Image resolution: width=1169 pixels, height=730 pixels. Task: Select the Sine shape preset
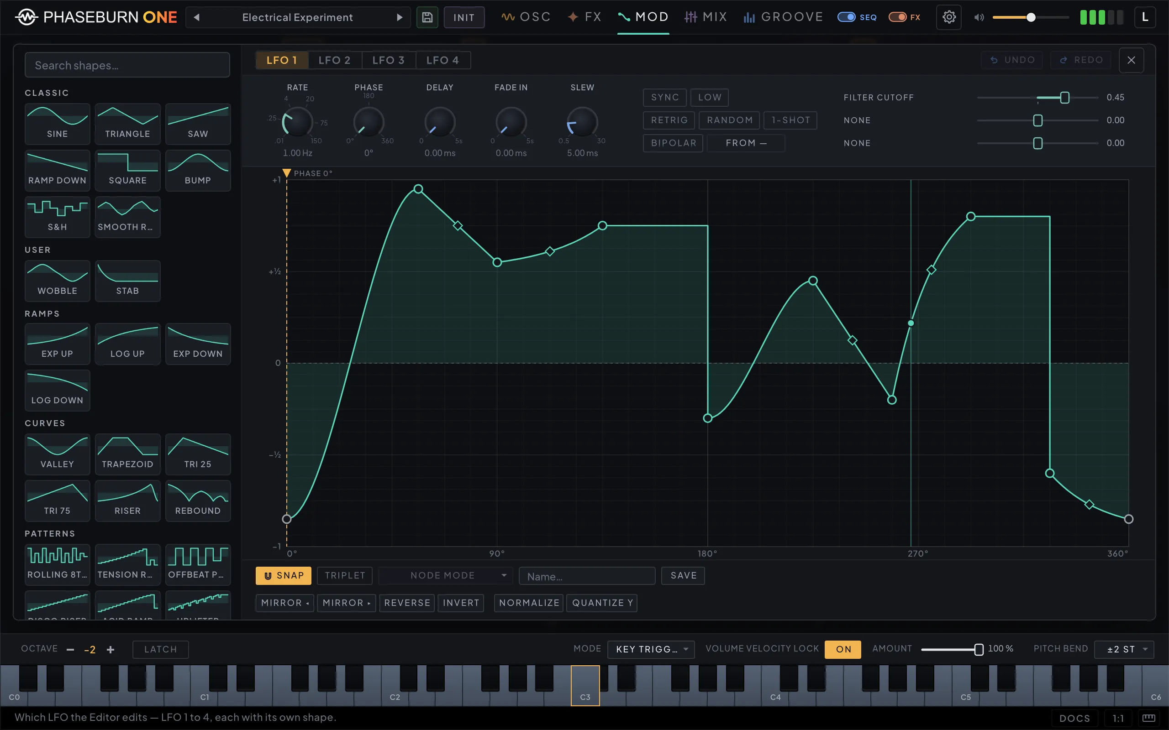tap(57, 124)
